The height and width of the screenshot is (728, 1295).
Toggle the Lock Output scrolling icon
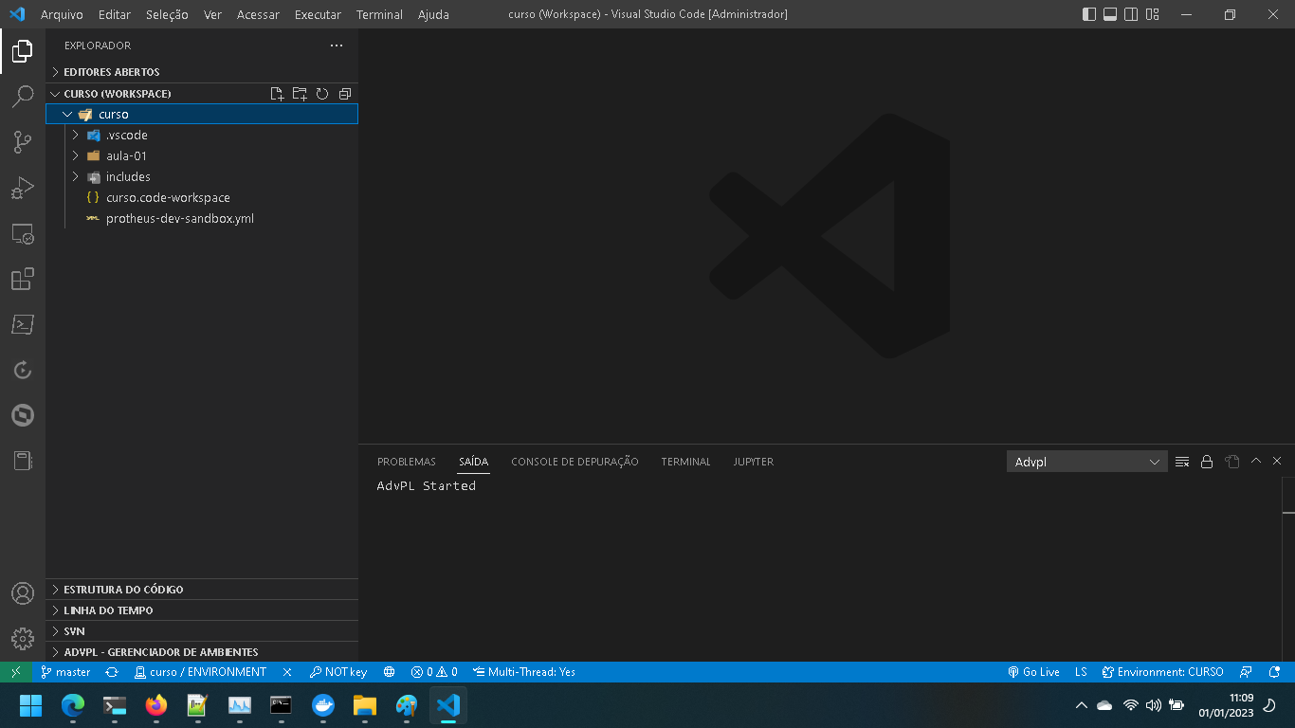point(1206,462)
